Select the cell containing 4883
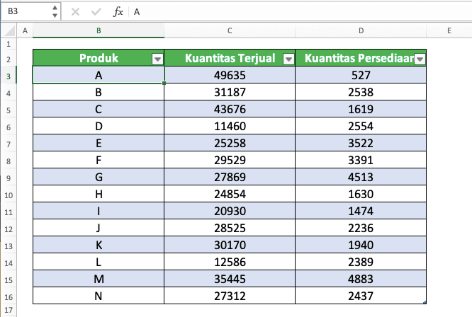The width and height of the screenshot is (472, 317). pos(361,279)
